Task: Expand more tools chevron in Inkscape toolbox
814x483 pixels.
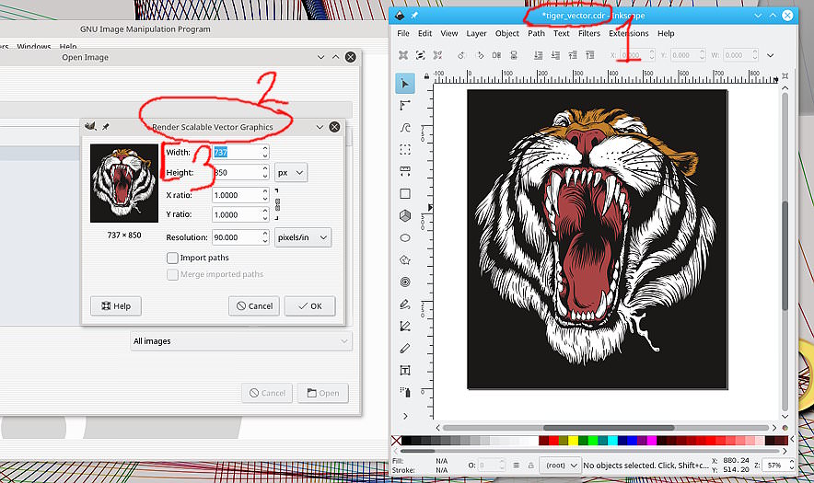Action: pos(405,416)
